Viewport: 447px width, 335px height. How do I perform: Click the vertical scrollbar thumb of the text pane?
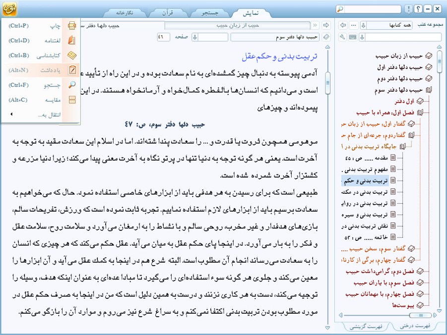click(x=327, y=83)
